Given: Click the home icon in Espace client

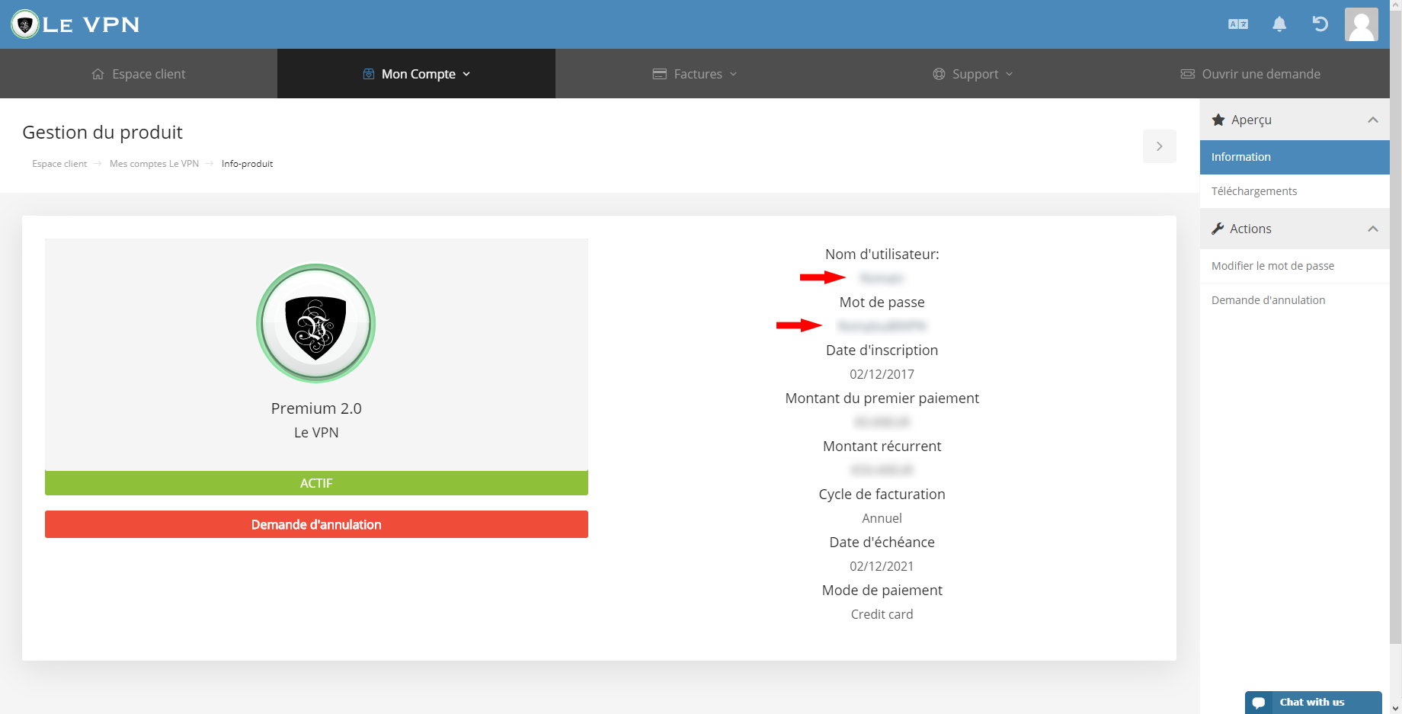Looking at the screenshot, I should pyautogui.click(x=98, y=74).
